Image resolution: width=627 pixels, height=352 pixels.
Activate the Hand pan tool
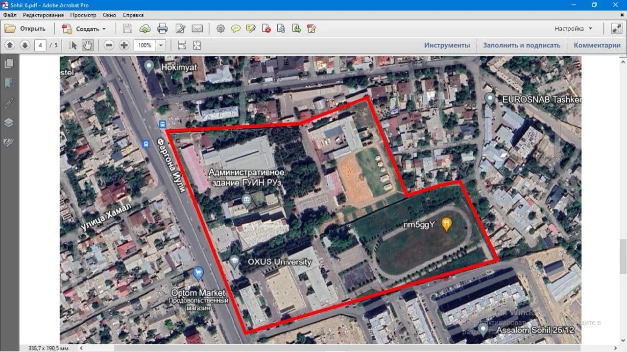(x=87, y=46)
